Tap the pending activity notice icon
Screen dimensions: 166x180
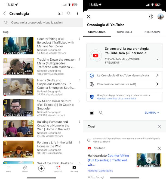point(89,140)
